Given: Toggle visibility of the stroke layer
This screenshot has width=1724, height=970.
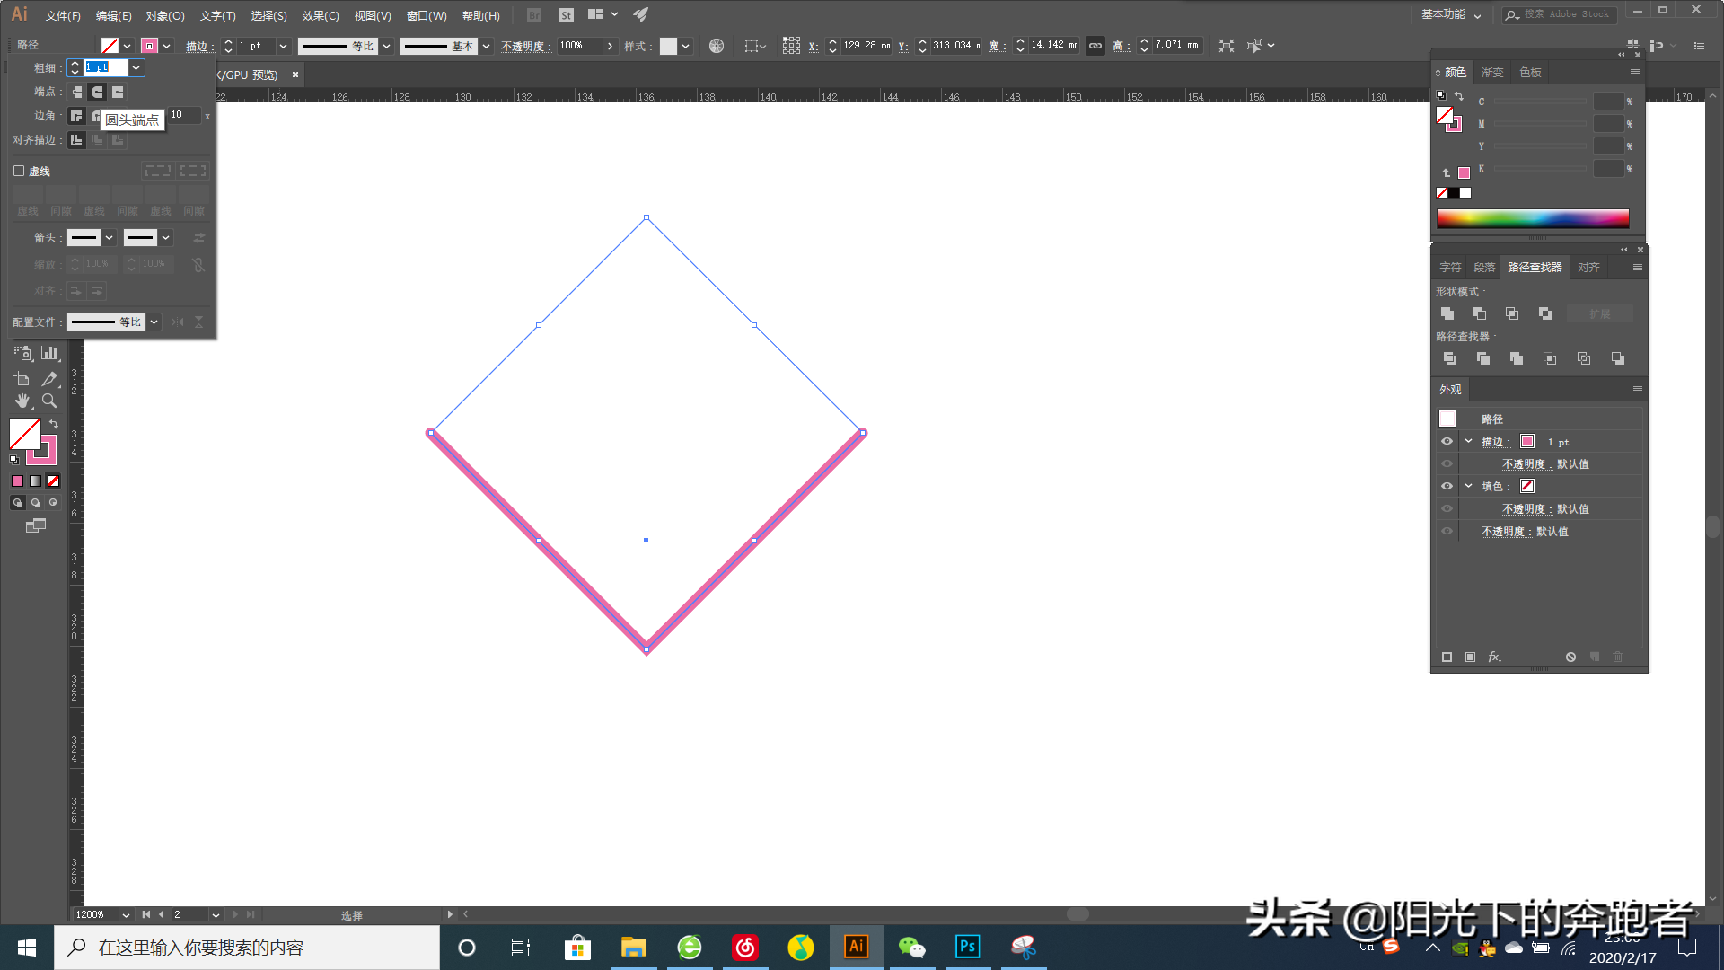Looking at the screenshot, I should 1446,441.
